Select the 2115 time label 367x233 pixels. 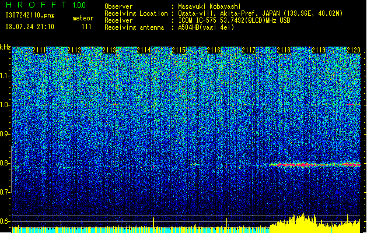coord(179,50)
